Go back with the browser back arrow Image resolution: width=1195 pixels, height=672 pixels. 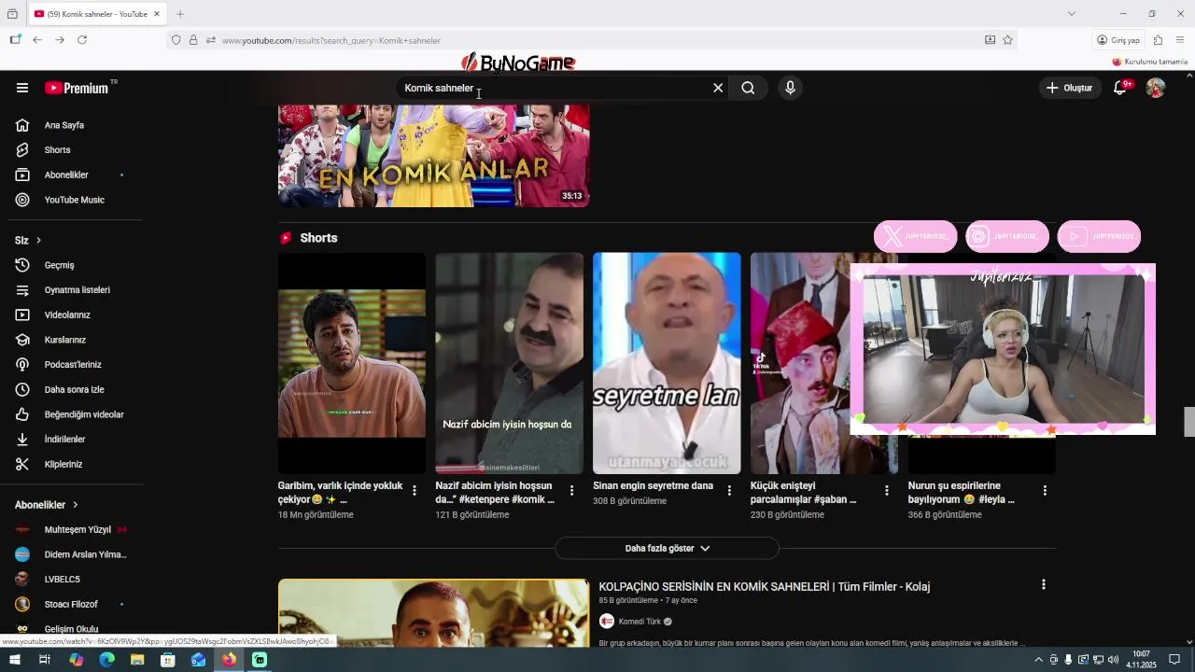(37, 40)
